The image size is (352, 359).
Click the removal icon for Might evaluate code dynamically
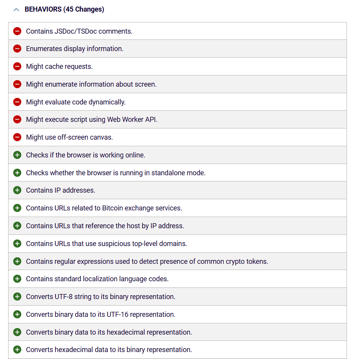tap(17, 102)
